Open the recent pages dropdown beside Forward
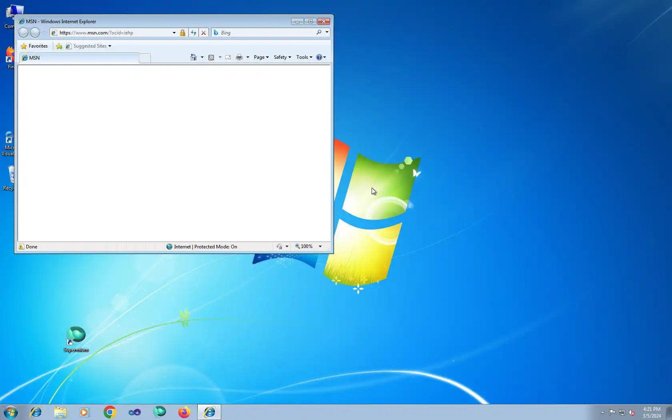The height and width of the screenshot is (420, 672). pos(44,33)
